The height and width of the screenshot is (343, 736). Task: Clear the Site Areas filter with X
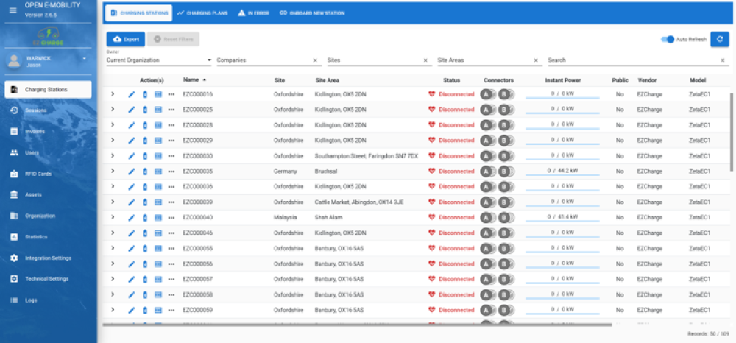point(536,60)
